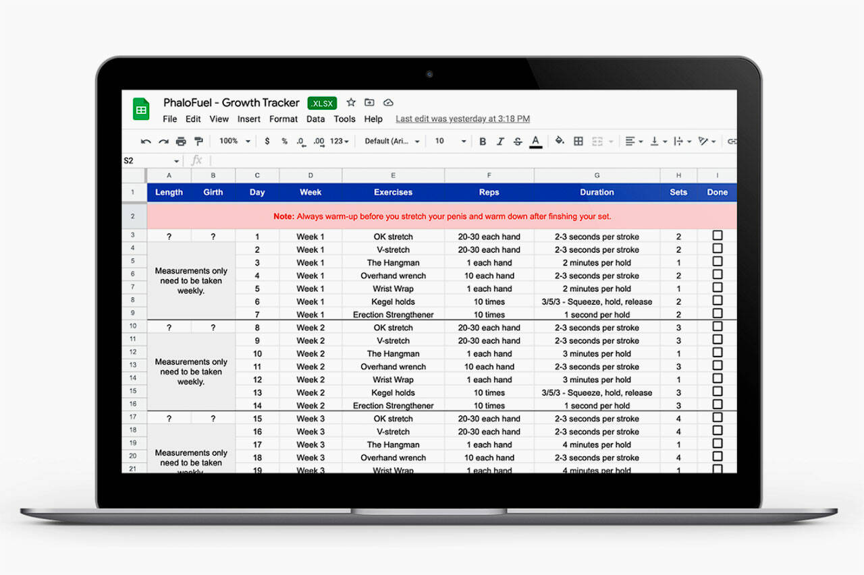The width and height of the screenshot is (864, 575).
Task: Expand the font family dropdown
Action: 392,142
